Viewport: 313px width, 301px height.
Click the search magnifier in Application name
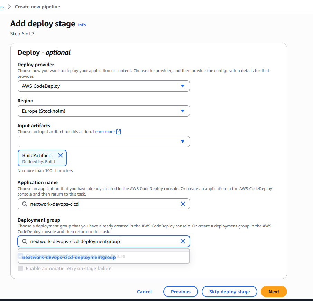click(x=25, y=204)
